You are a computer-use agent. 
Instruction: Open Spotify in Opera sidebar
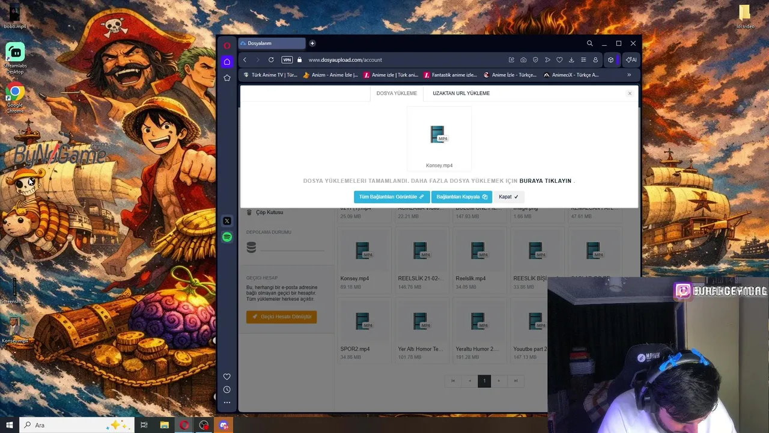[227, 237]
